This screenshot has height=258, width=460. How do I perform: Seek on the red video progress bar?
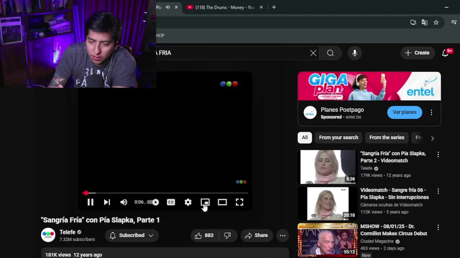click(165, 193)
